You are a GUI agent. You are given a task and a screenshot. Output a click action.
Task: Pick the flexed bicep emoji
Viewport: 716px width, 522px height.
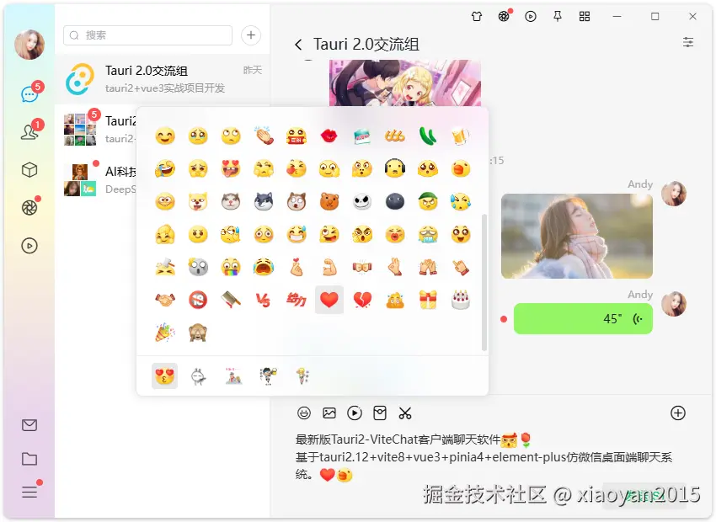click(329, 267)
